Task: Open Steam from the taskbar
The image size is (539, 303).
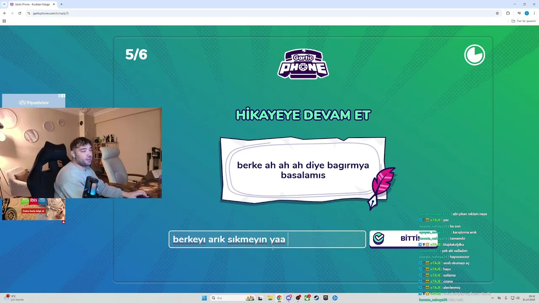Action: click(x=316, y=298)
